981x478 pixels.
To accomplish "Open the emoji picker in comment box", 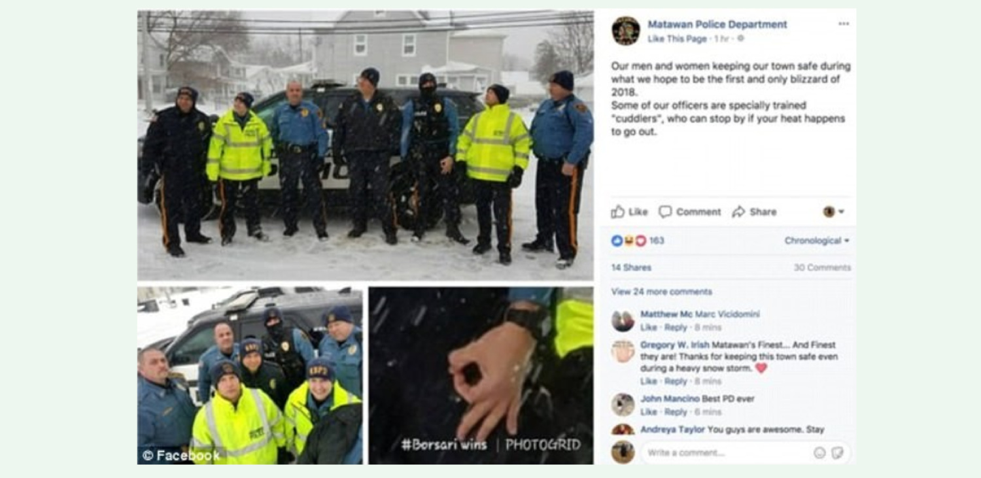I will [x=819, y=452].
